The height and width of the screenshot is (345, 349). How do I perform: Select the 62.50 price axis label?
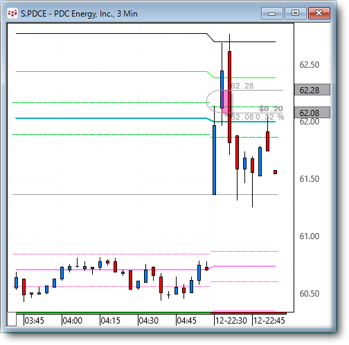point(309,65)
